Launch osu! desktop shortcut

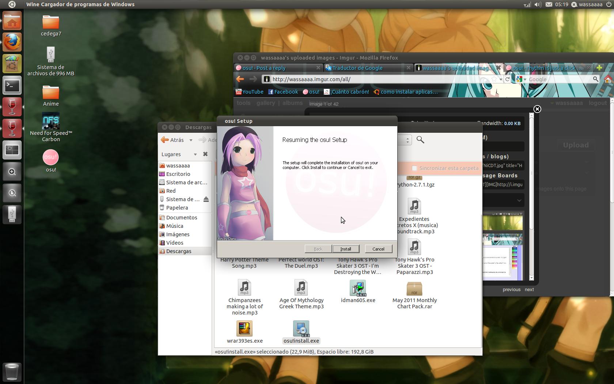[x=51, y=161]
